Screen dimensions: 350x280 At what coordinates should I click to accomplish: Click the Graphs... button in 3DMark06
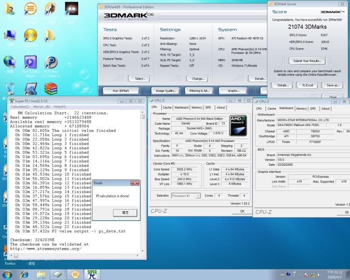pos(234,91)
